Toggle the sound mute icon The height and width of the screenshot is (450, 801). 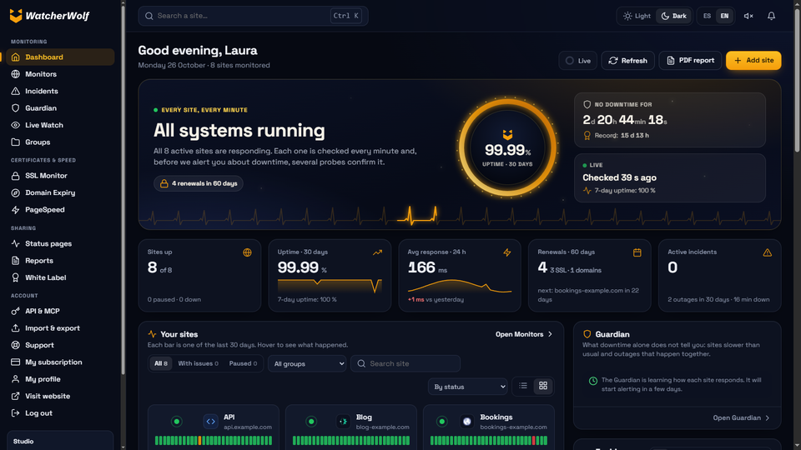[748, 16]
